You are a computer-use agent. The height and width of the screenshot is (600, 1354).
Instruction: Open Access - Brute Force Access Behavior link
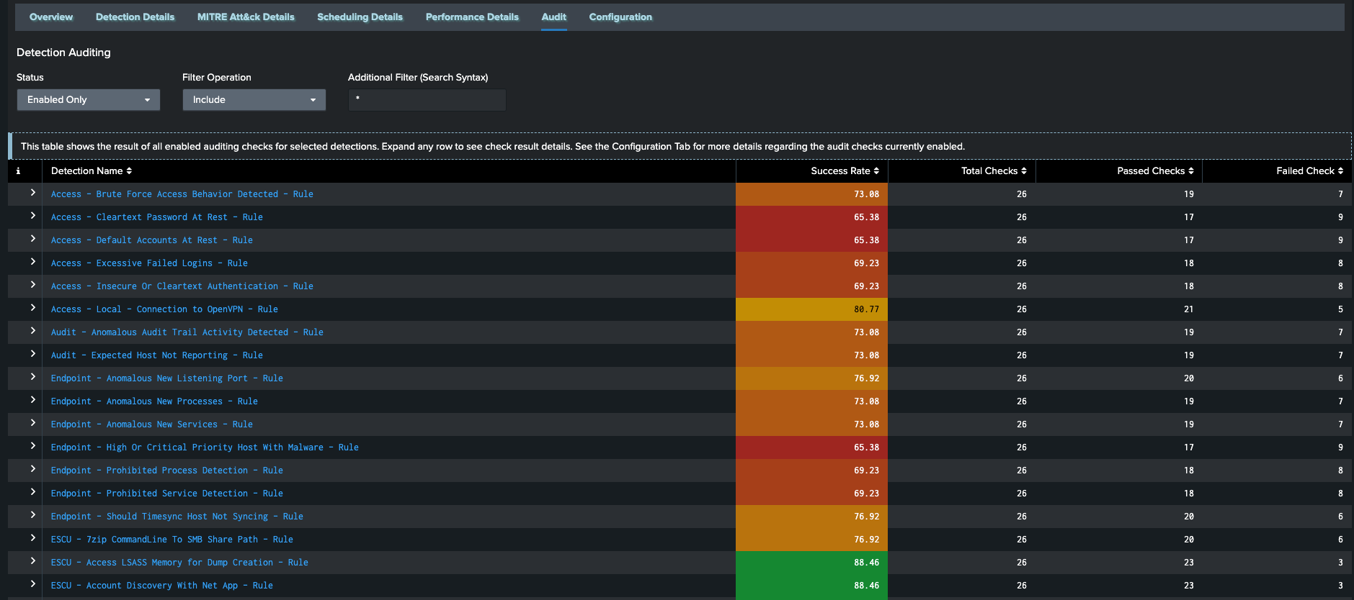182,194
